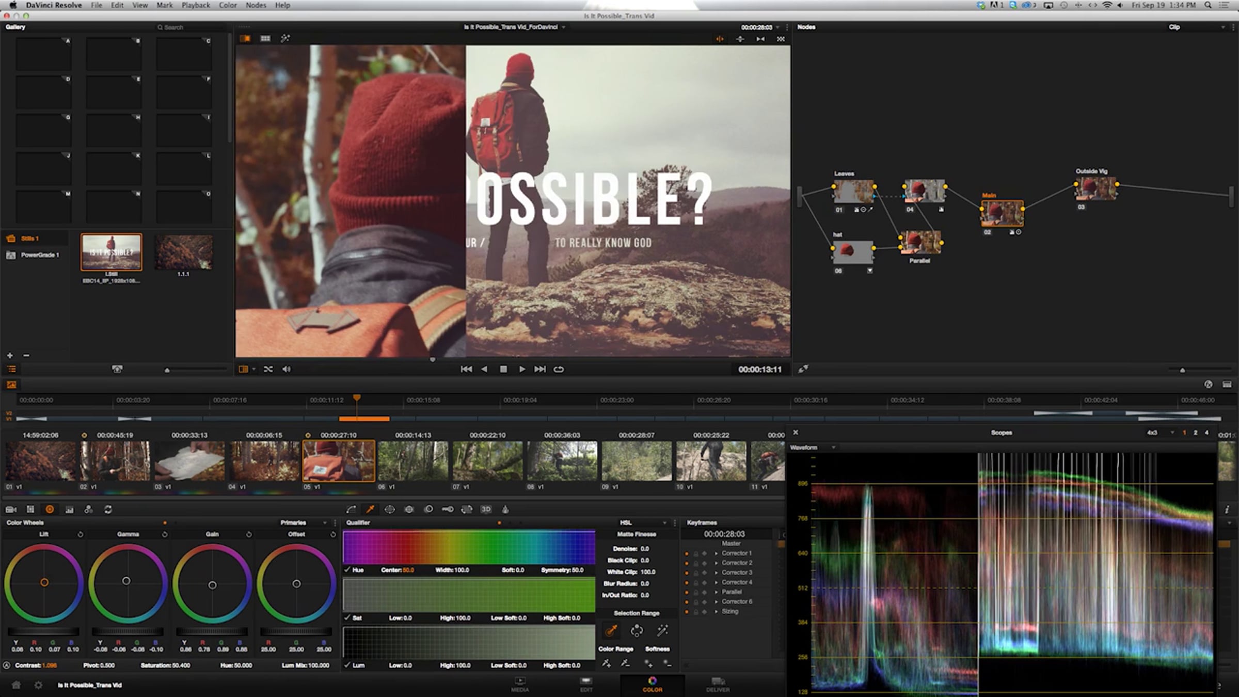The height and width of the screenshot is (697, 1239).
Task: Toggle the Sat qualifier checkbox
Action: [347, 617]
